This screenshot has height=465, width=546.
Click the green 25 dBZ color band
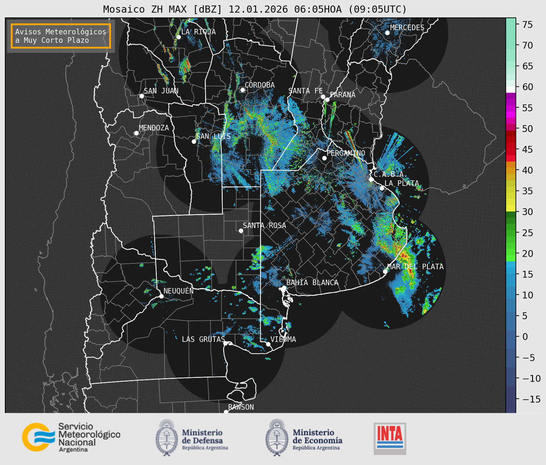coord(511,233)
